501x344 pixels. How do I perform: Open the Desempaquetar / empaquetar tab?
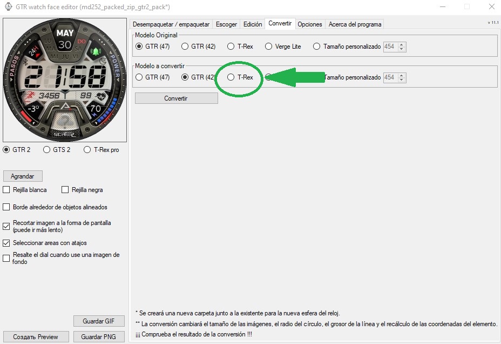click(171, 24)
